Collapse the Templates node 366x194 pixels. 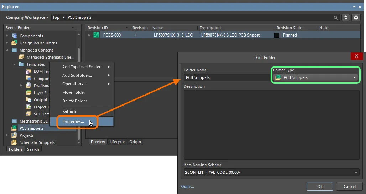[14, 64]
